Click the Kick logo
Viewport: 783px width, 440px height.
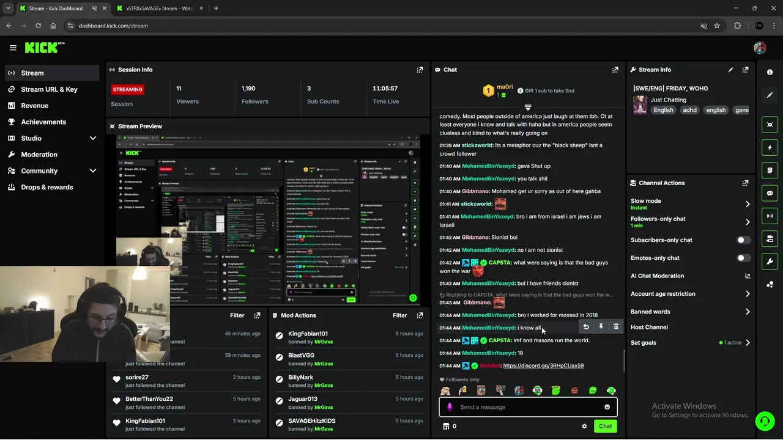pyautogui.click(x=44, y=48)
